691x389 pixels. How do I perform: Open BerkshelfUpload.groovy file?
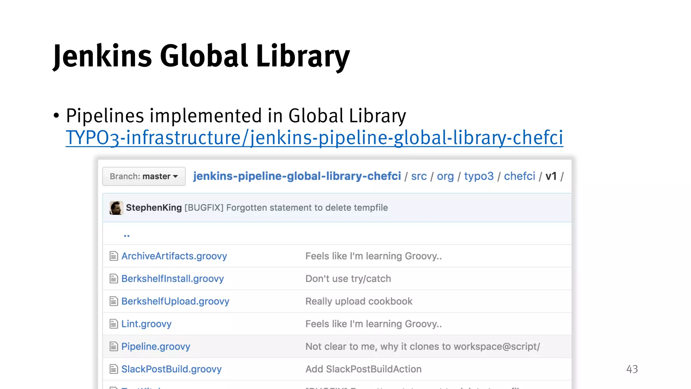click(x=175, y=302)
